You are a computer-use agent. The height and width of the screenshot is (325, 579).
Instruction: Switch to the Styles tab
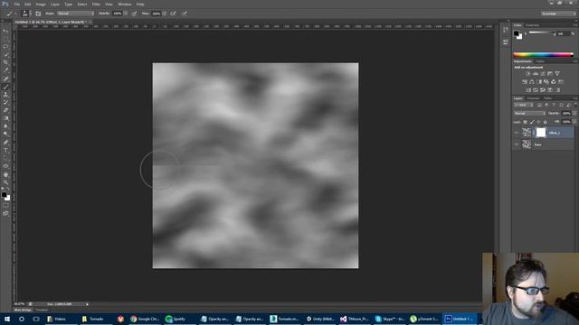tap(540, 61)
